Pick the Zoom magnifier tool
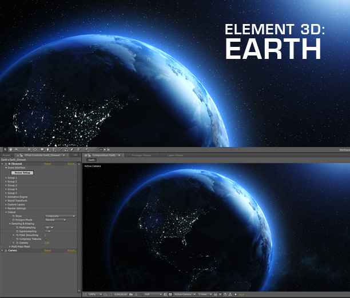Viewport: 350px width, 298px height. [16, 149]
